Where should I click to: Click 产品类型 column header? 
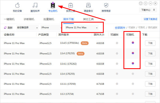[x=43, y=35]
